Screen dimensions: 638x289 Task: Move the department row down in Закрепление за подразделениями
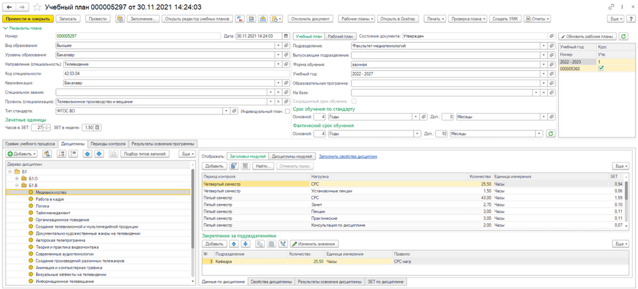(x=245, y=244)
